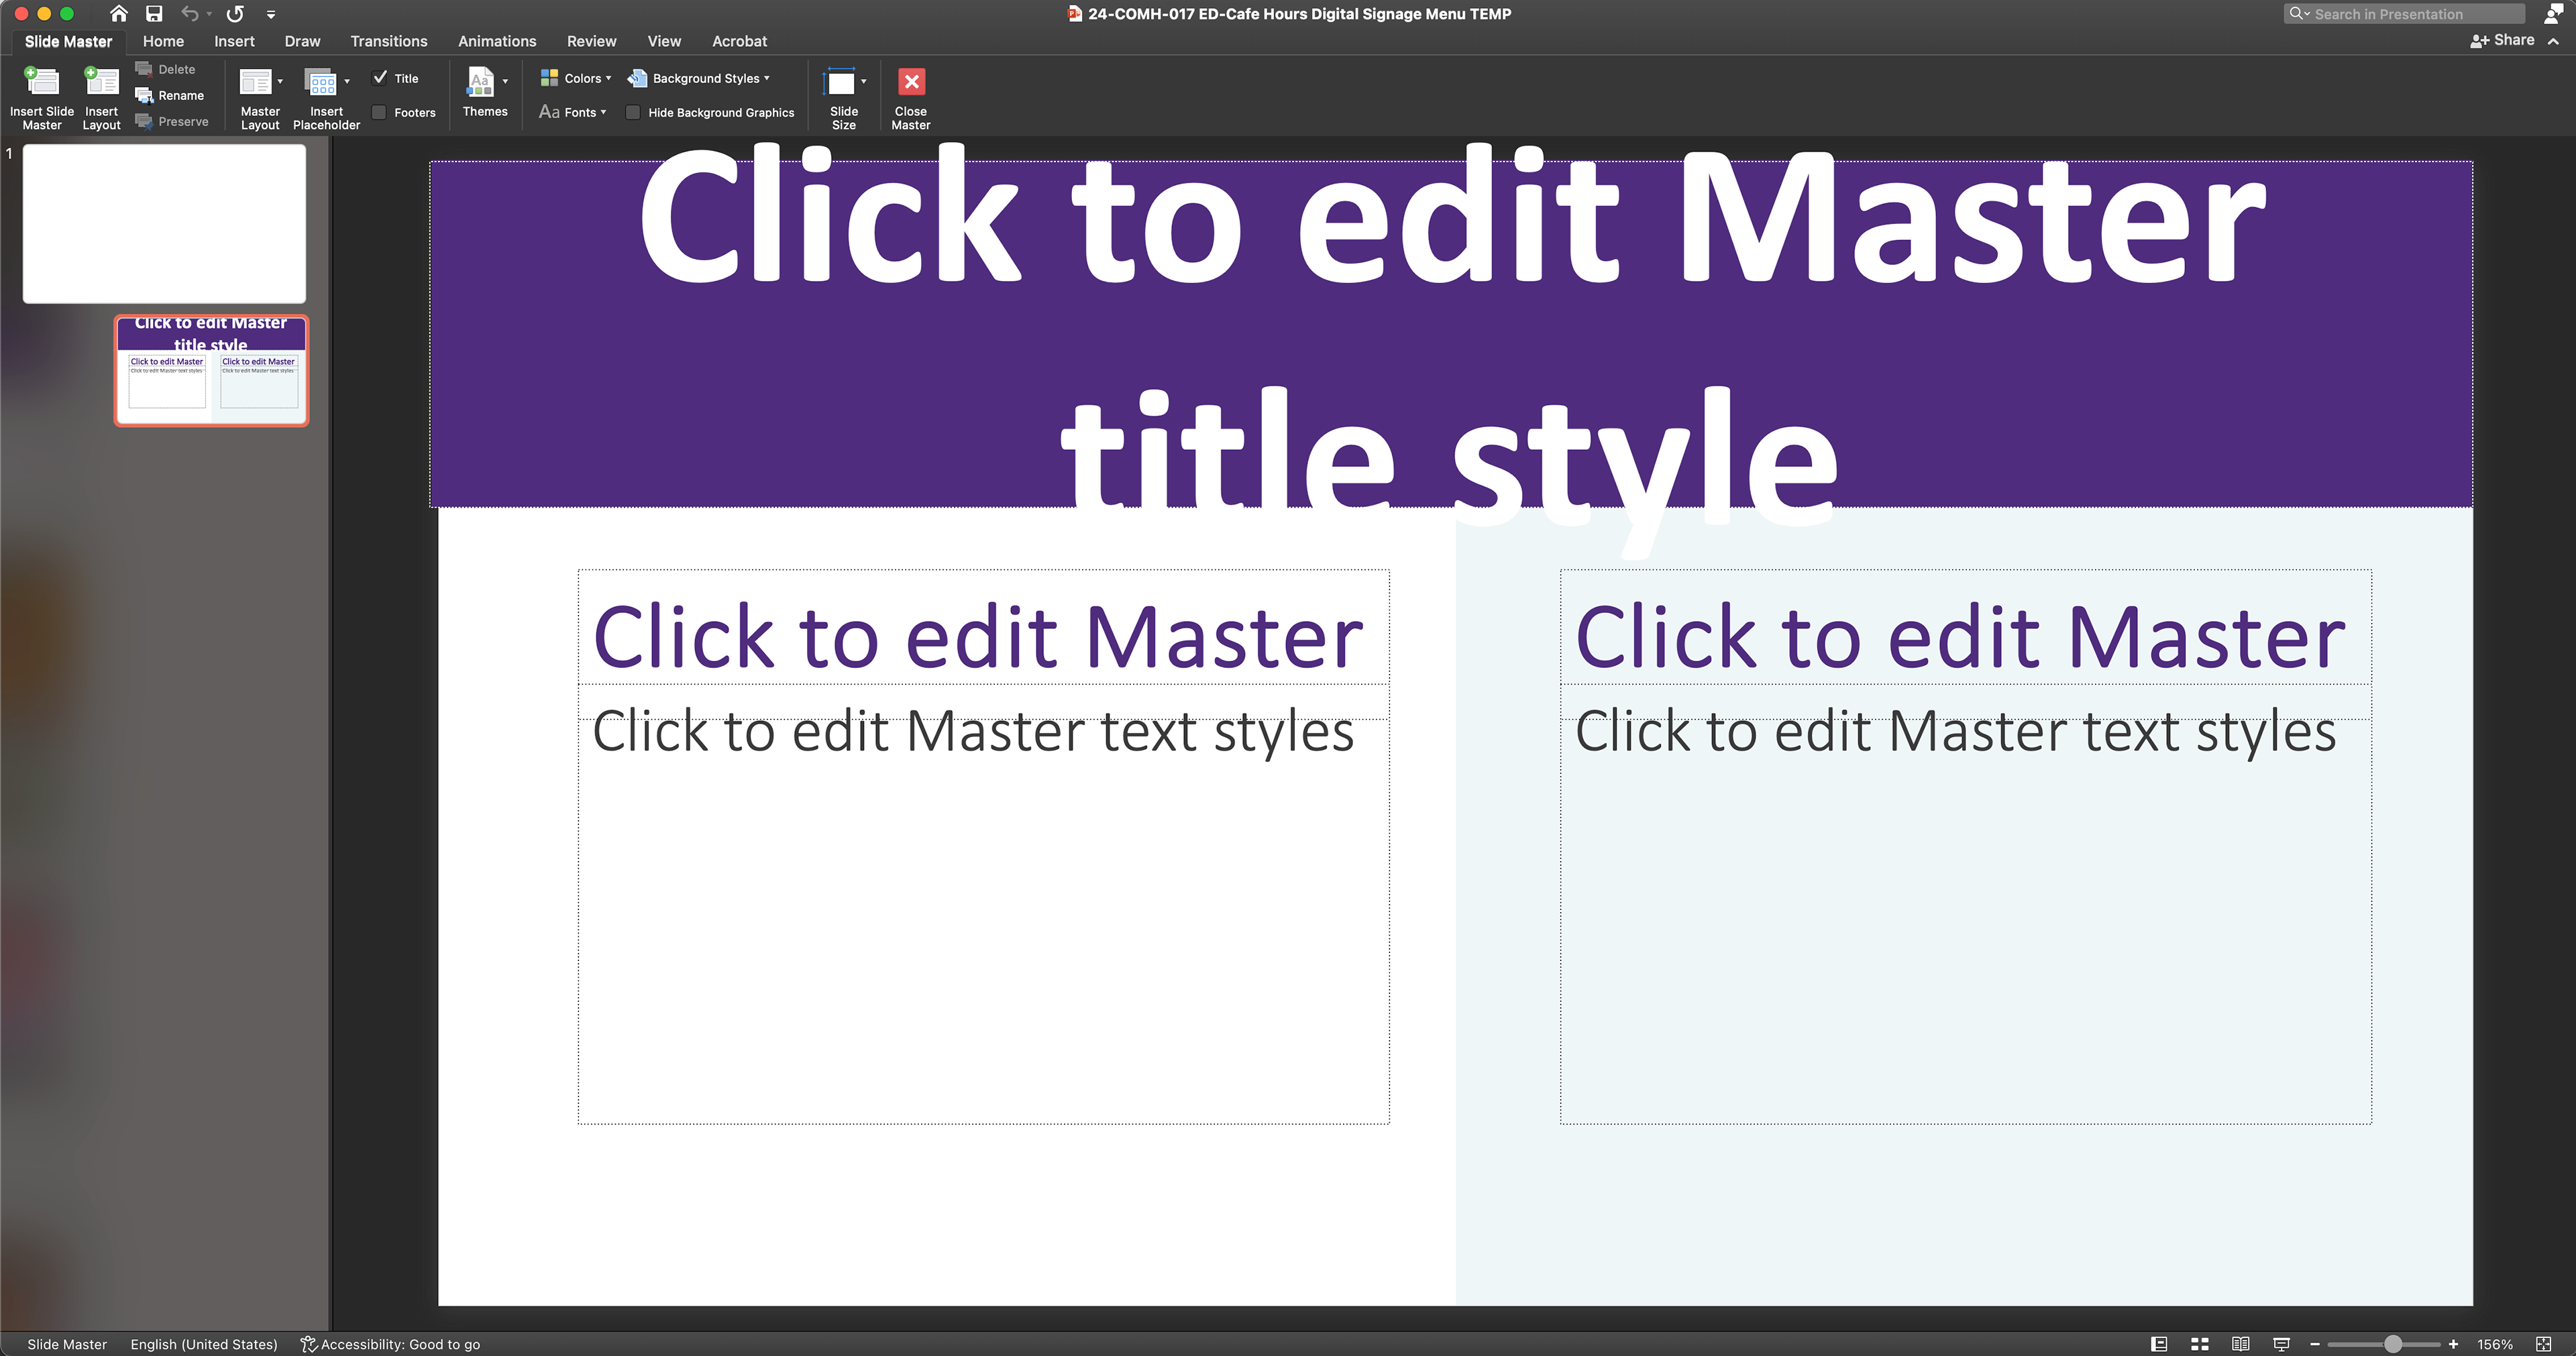This screenshot has width=2576, height=1356.
Task: Switch to Reading View icon
Action: click(2240, 1344)
